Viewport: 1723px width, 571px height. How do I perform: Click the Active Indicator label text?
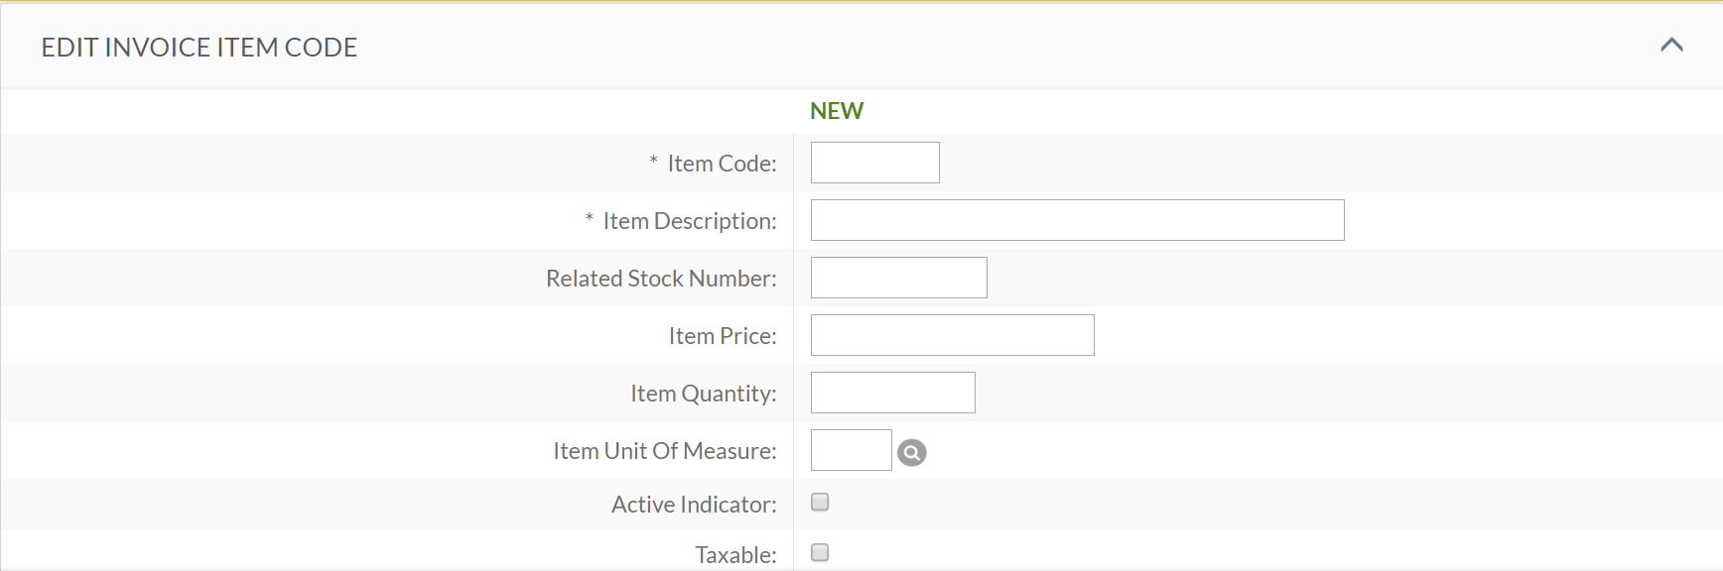694,505
